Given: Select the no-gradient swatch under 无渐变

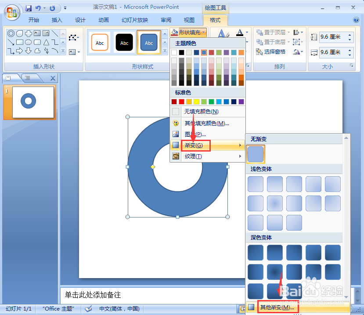Looking at the screenshot, I should pyautogui.click(x=256, y=154).
